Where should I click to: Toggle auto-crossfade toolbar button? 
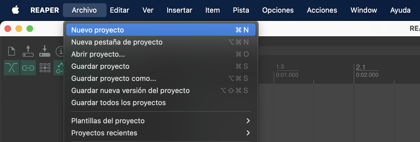[12, 68]
